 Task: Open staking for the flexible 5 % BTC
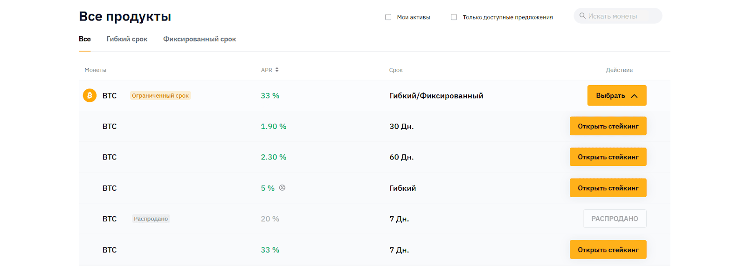[x=608, y=188]
